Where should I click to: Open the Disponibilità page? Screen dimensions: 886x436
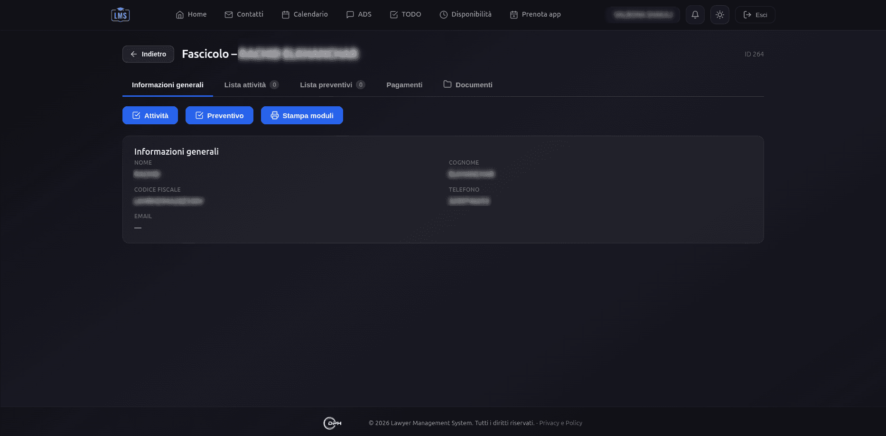tap(466, 15)
